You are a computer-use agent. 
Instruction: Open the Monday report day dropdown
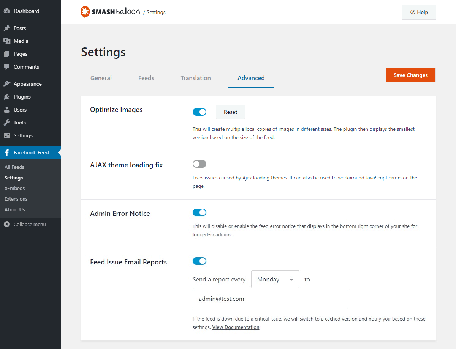(x=275, y=279)
